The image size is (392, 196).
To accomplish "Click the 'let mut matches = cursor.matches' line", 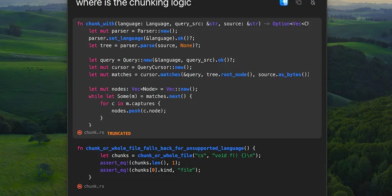I will [x=199, y=75].
